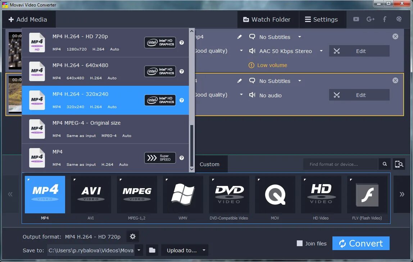Screen dimensions: 413x262
Task: Click the detect device icon next to search
Action: tap(399, 164)
